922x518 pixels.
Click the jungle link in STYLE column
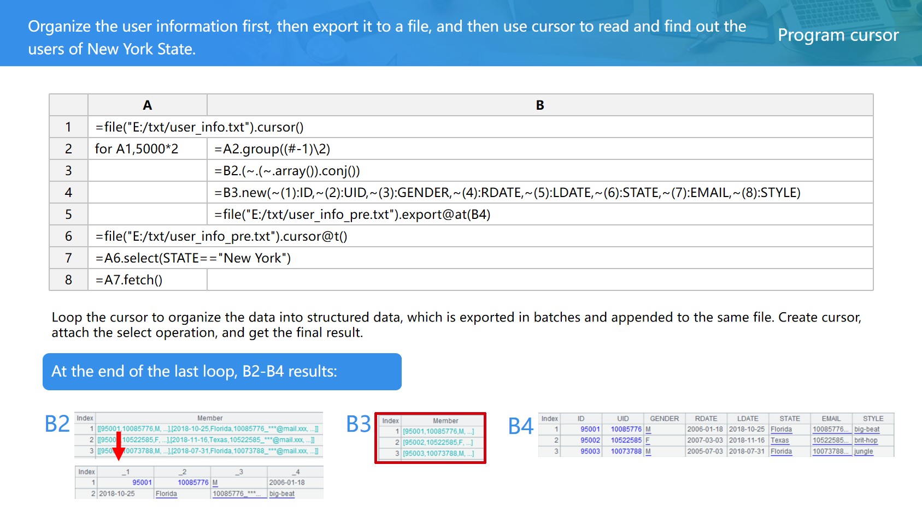point(864,451)
